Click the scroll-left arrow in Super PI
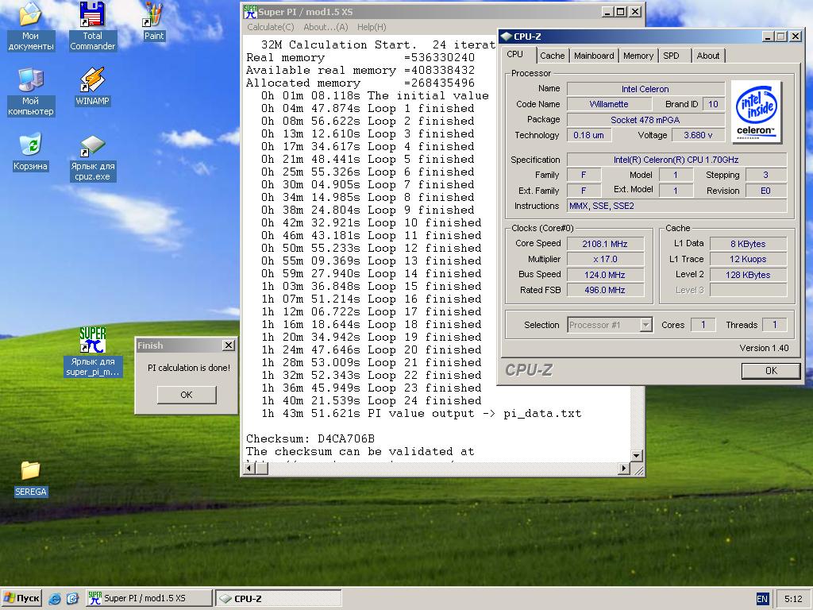Screen dimensions: 813x610 tap(249, 469)
